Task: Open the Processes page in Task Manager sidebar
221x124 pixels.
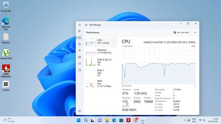Action: (80, 31)
